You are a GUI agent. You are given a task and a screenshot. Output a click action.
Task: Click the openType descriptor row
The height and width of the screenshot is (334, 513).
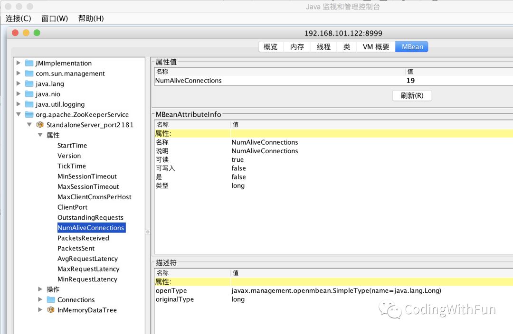pyautogui.click(x=333, y=290)
